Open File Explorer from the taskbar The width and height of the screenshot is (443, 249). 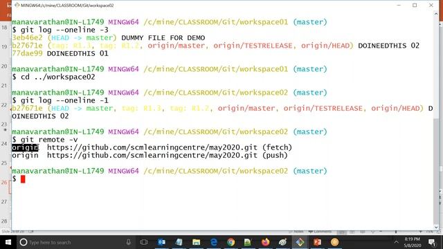196,242
